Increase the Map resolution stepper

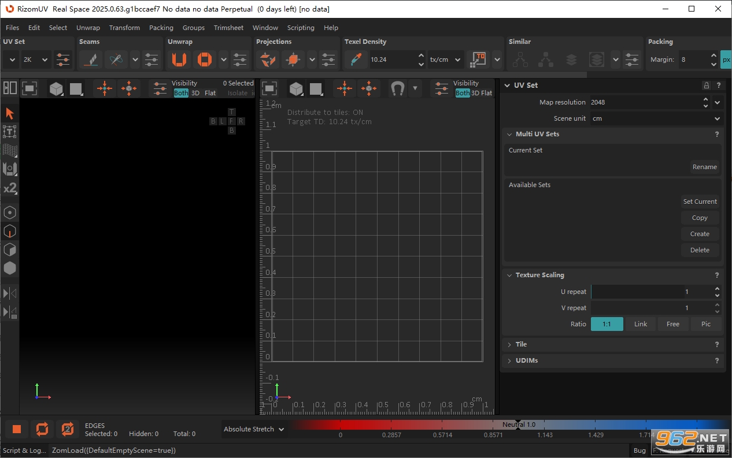705,99
